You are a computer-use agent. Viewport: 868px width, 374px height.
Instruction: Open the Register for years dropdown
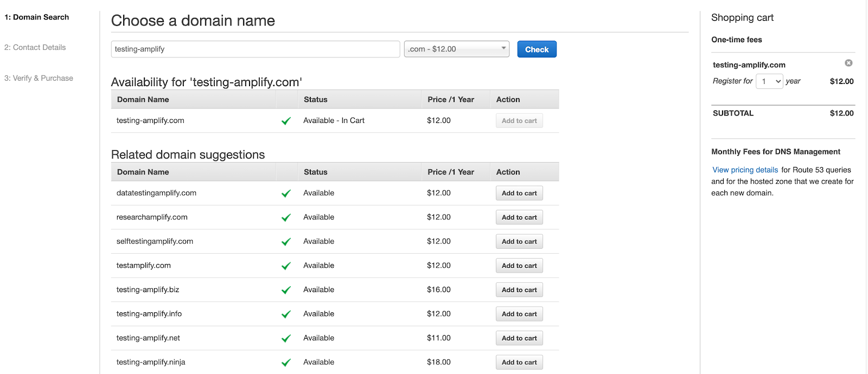[769, 81]
